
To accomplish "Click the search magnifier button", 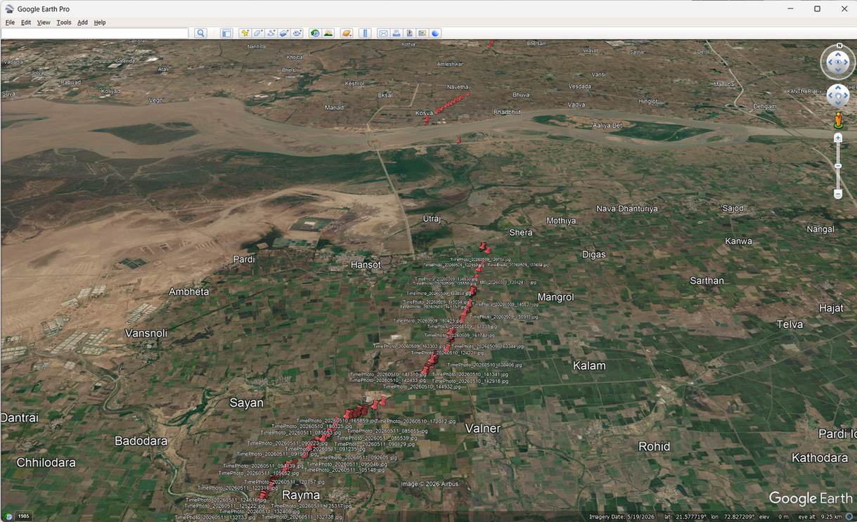I will 200,33.
